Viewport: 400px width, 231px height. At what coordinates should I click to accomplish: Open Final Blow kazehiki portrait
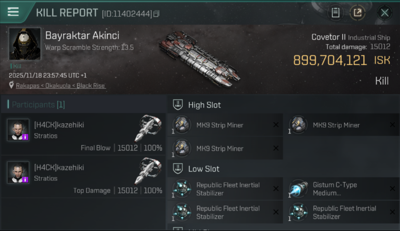click(18, 130)
